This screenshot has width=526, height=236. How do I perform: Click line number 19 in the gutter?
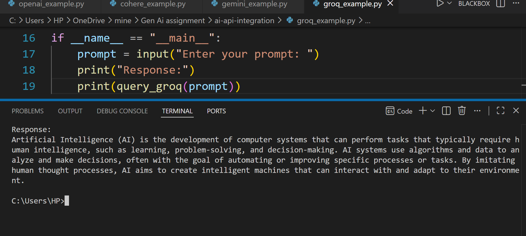[29, 86]
